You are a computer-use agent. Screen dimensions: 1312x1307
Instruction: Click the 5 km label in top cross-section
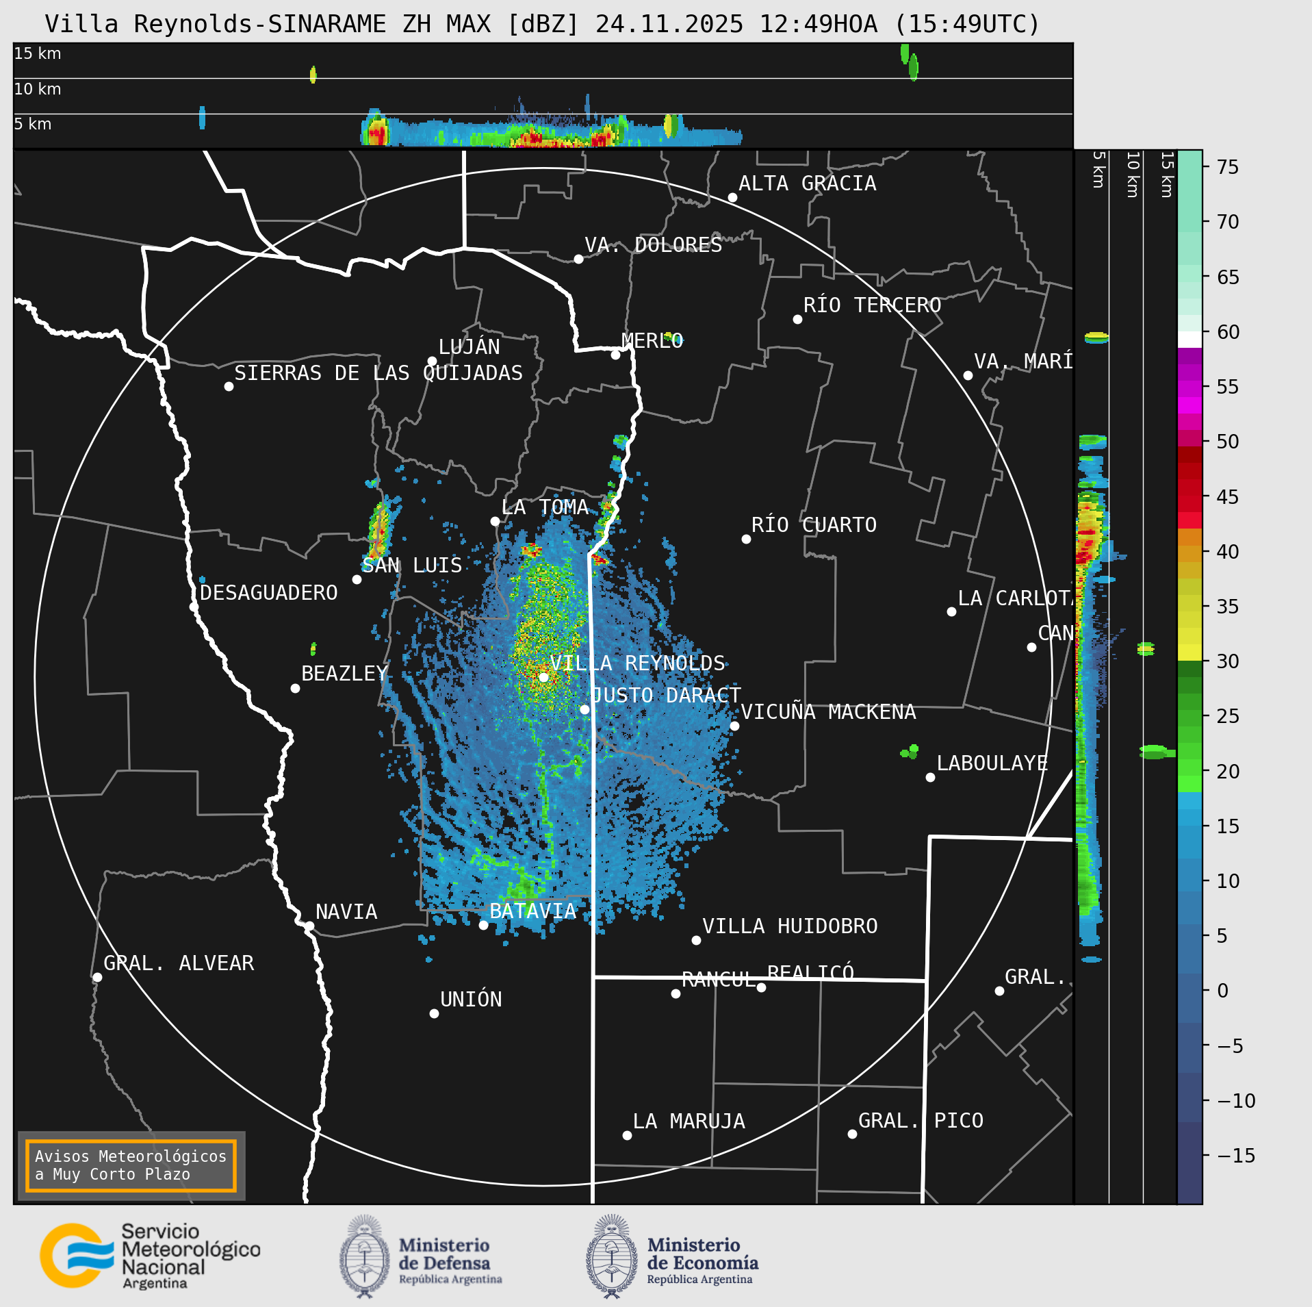(33, 124)
